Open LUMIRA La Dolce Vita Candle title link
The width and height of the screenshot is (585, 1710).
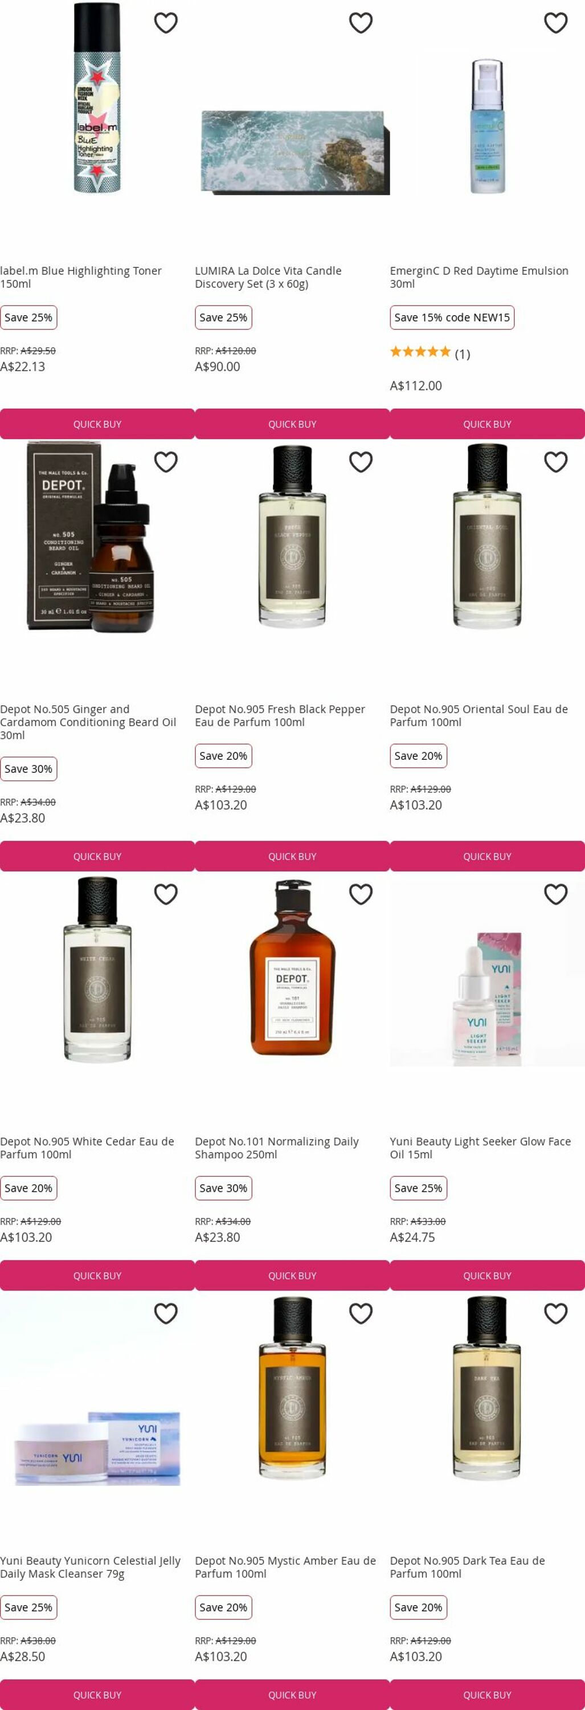coord(268,277)
